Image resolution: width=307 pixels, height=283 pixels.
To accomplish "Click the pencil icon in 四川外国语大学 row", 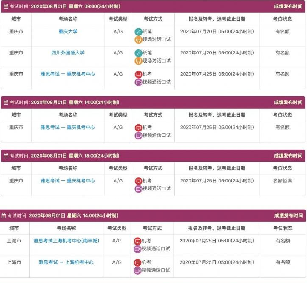I will pos(138,53).
